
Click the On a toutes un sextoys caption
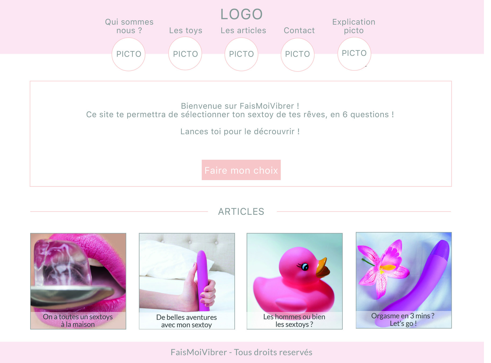[x=78, y=321]
